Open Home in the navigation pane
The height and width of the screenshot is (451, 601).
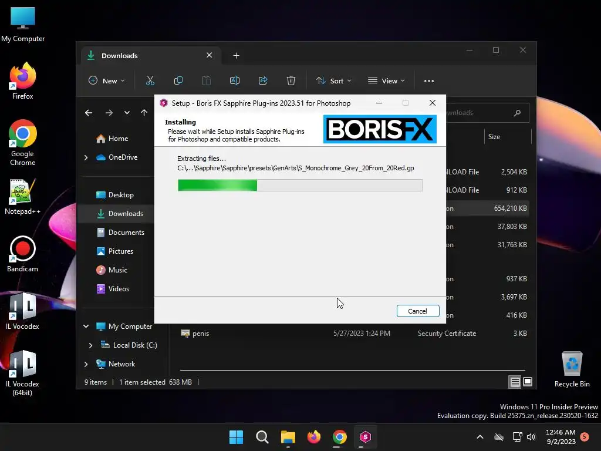tap(112, 139)
